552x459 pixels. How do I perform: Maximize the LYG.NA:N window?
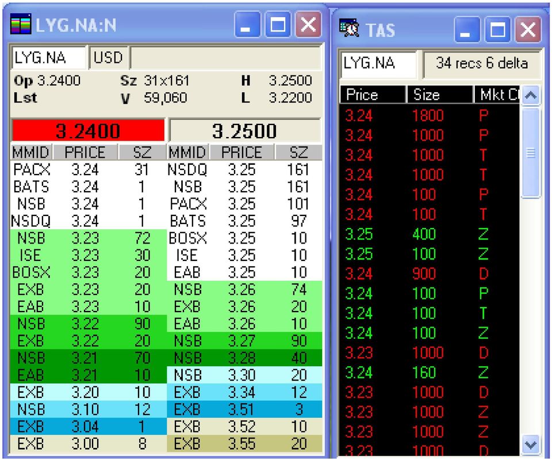pos(277,24)
